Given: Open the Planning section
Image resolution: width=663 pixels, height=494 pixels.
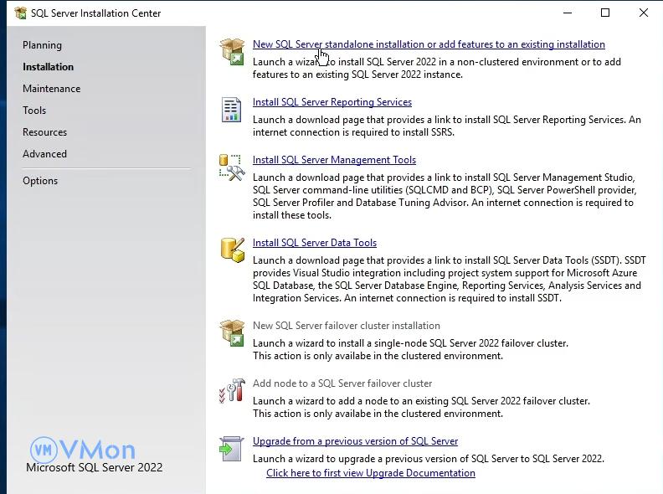Looking at the screenshot, I should click(43, 45).
